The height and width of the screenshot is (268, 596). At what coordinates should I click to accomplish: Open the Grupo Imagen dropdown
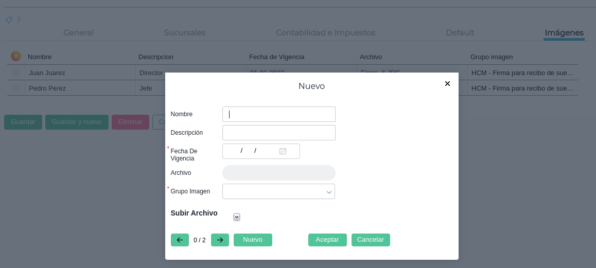point(278,191)
